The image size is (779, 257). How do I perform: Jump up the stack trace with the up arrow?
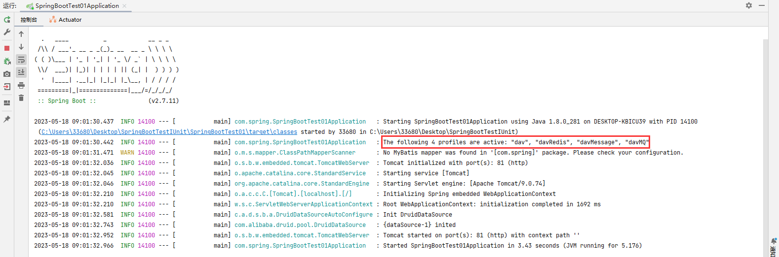tap(21, 34)
